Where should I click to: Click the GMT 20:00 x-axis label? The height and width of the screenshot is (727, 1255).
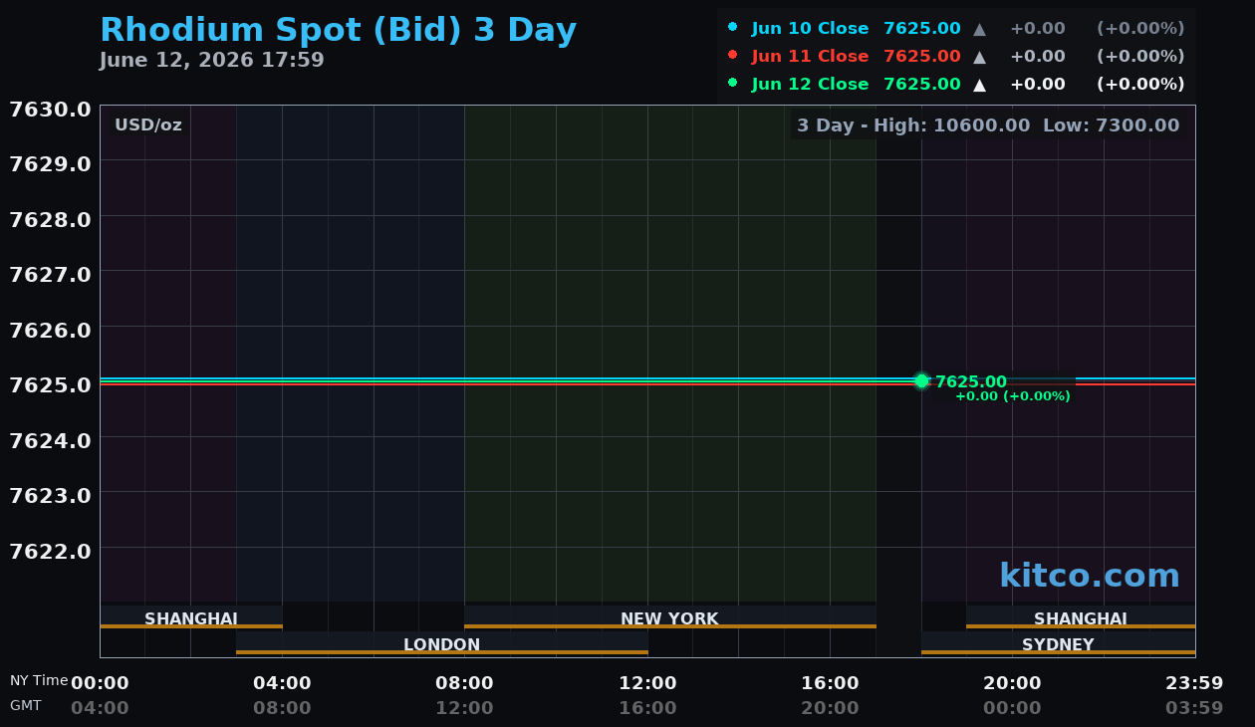point(830,708)
